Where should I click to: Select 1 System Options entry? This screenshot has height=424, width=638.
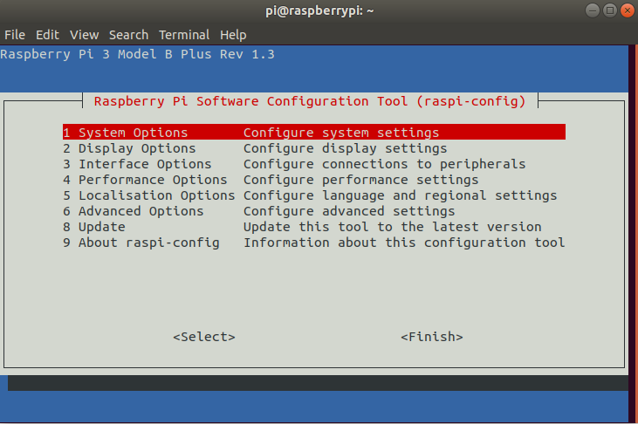[x=313, y=133]
